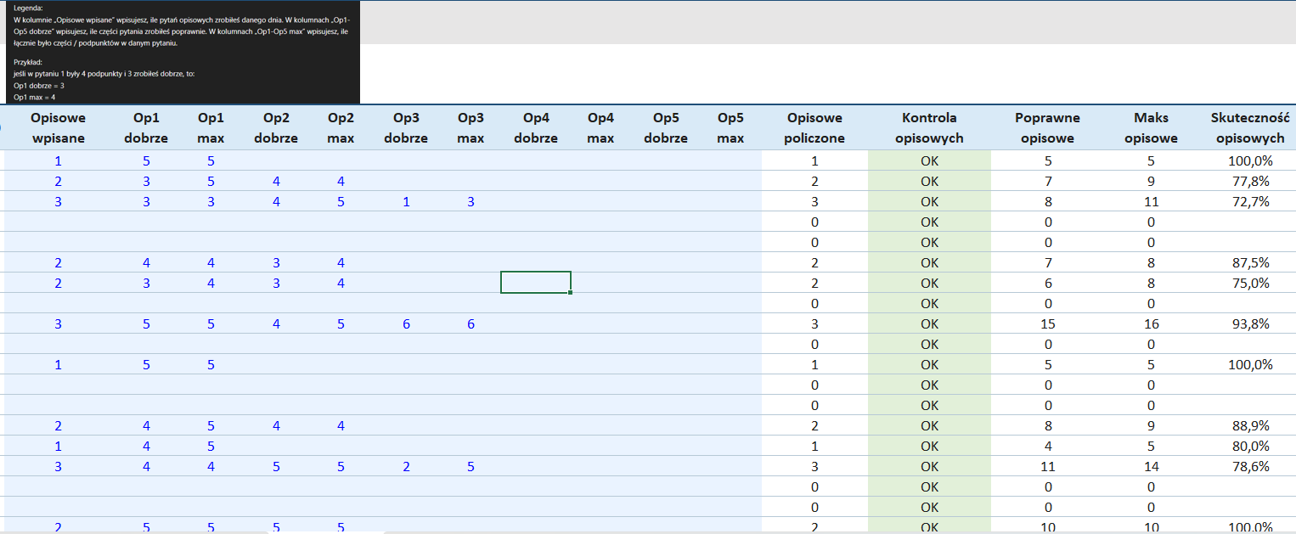Click the 77,8% effectiveness cell
The width and height of the screenshot is (1296, 534).
(1248, 181)
